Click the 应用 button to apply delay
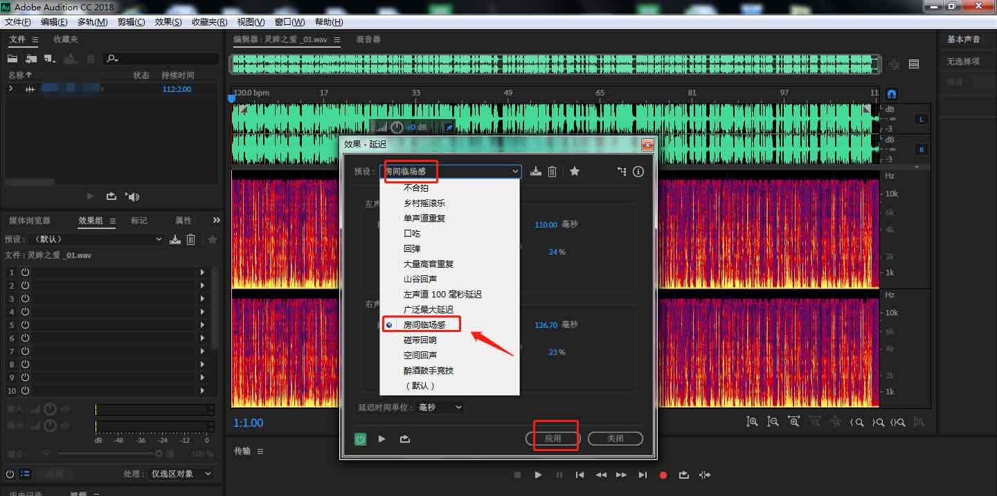Viewport: 997px width, 496px height. [553, 439]
